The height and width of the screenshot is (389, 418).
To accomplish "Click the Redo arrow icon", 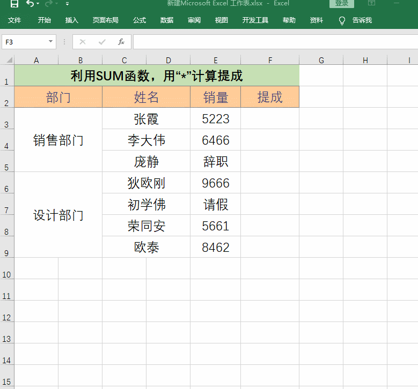I will click(49, 4).
